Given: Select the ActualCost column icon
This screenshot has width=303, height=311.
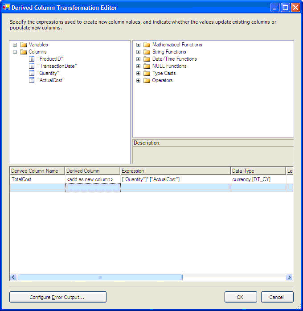Looking at the screenshot, I should point(32,80).
